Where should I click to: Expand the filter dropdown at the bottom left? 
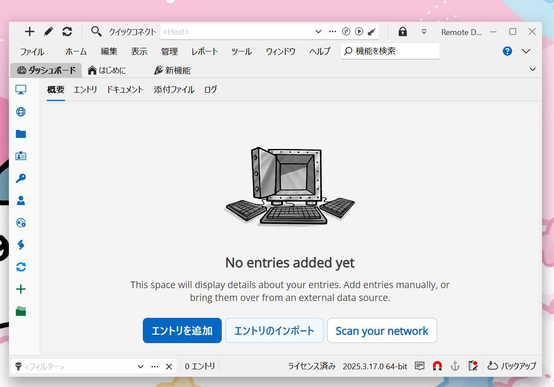click(140, 366)
